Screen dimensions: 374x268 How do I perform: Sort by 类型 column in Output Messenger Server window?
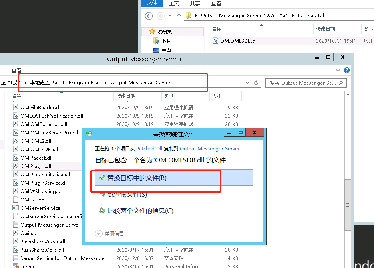coord(169,96)
